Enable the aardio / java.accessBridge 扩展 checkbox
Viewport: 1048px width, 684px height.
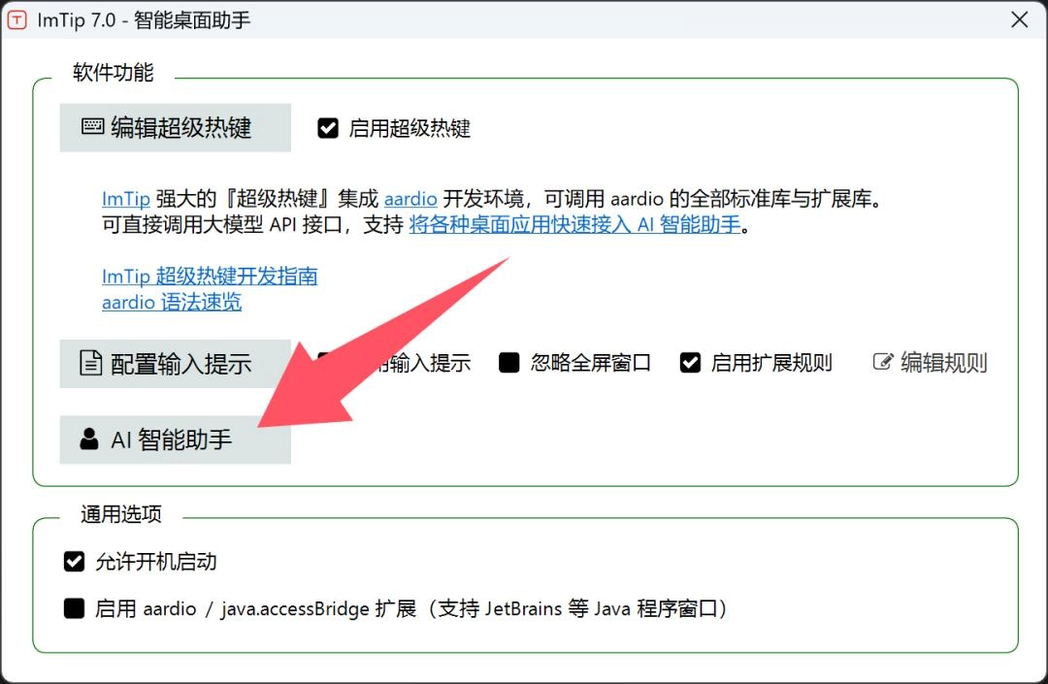pos(75,608)
